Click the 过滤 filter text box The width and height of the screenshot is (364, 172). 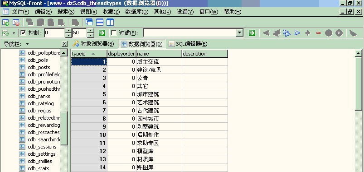[189, 33]
